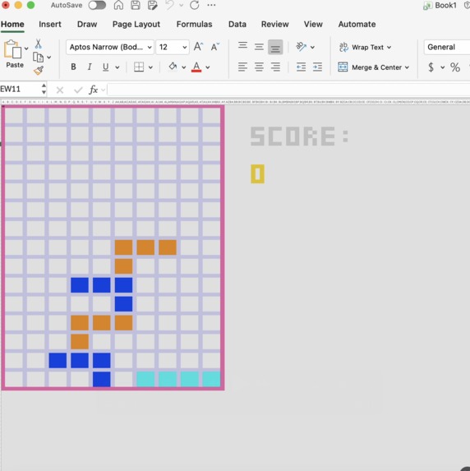Click the Decrease Indent icon
The width and height of the screenshot is (470, 471).
tap(301, 67)
